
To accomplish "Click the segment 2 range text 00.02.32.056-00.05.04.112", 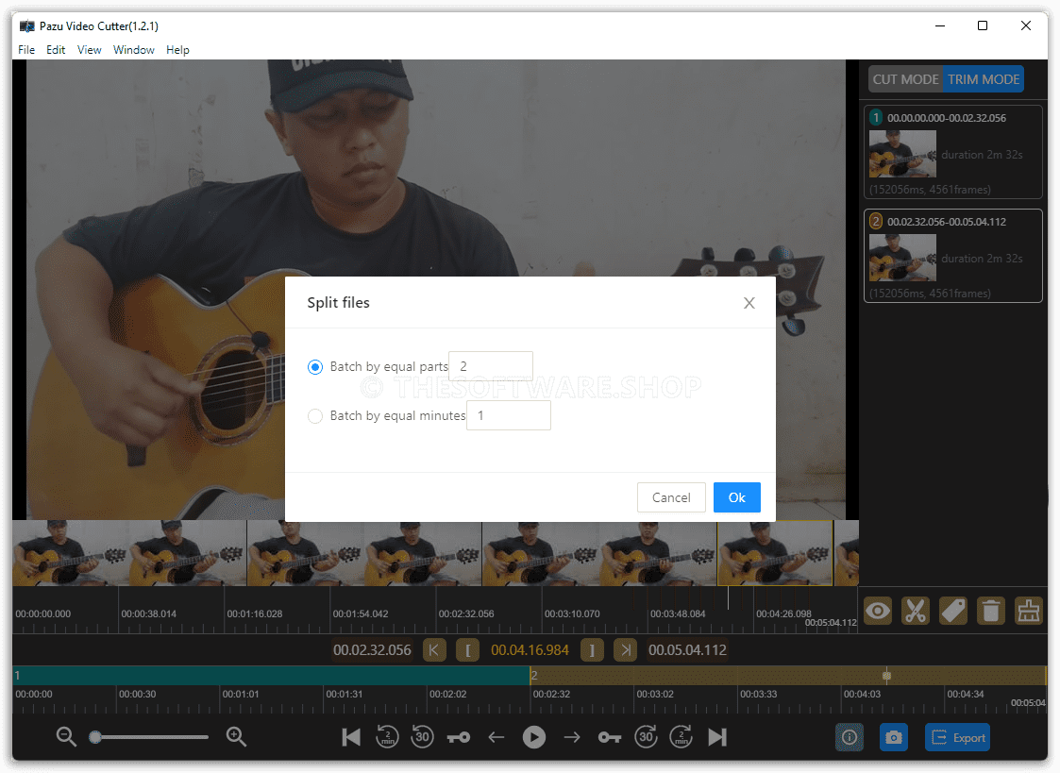I will click(947, 223).
